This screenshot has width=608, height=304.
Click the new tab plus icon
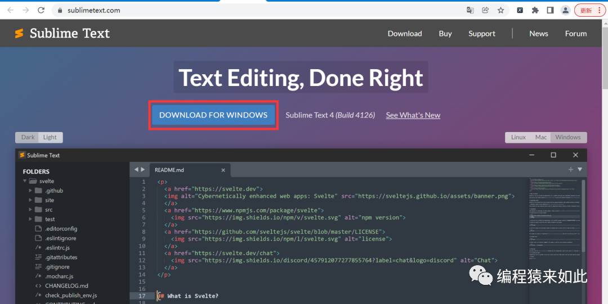coord(571,169)
